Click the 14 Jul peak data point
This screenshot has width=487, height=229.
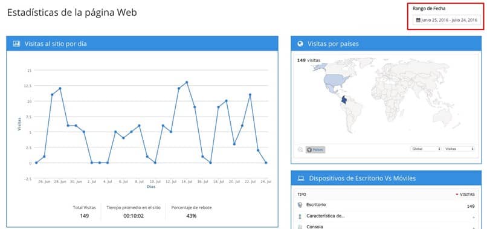[187, 82]
